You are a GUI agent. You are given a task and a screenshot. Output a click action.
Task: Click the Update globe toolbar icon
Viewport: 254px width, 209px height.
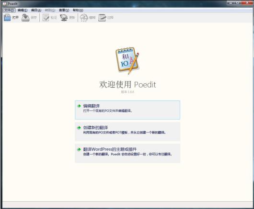[x=64, y=18]
